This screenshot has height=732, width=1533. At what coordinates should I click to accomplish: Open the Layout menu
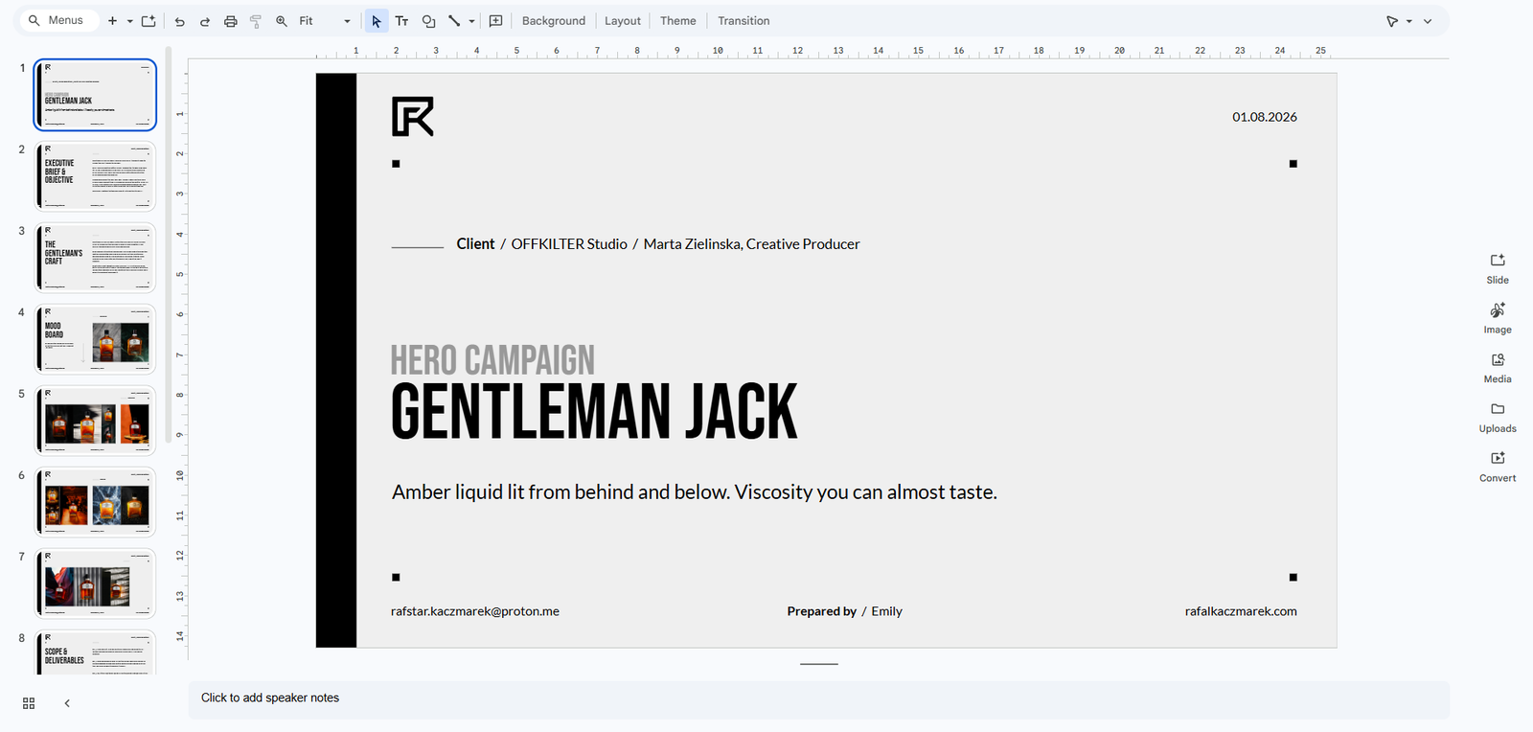623,21
